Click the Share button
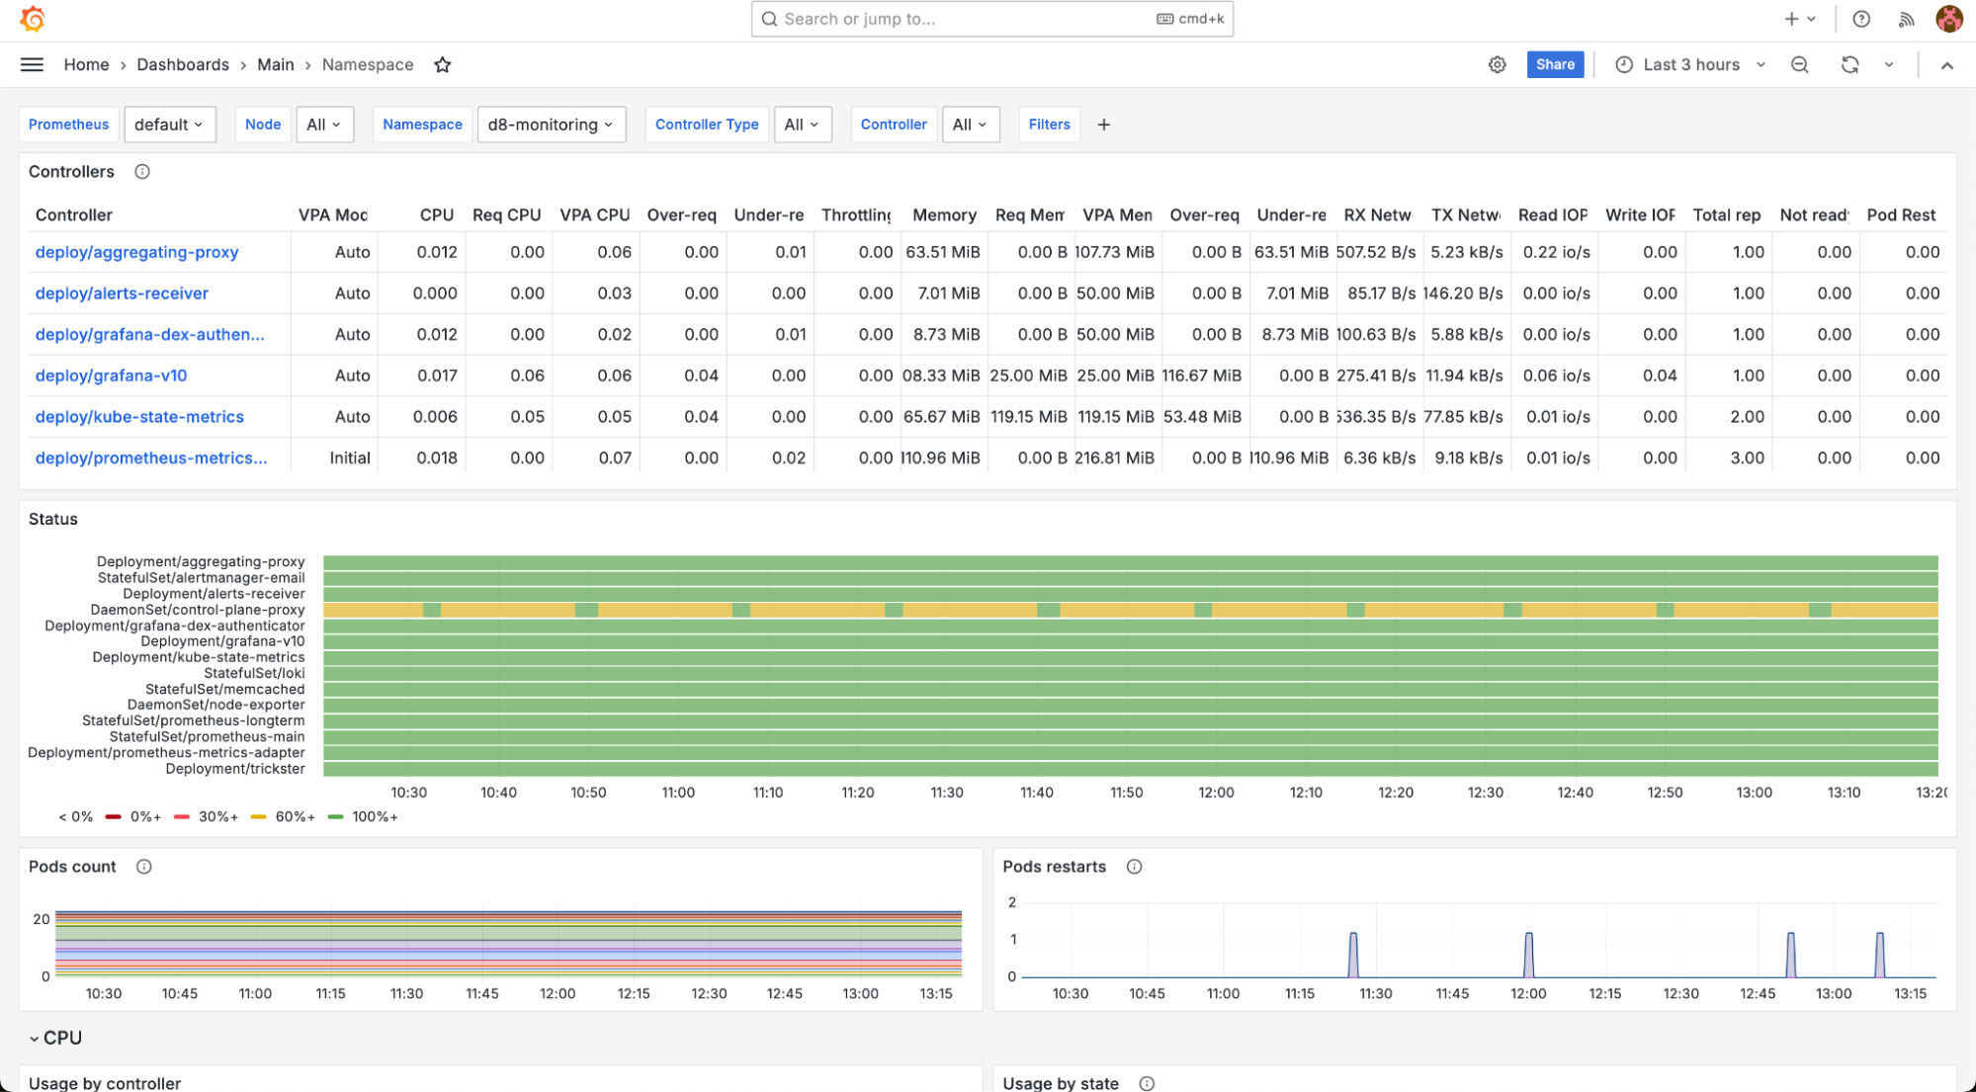 (x=1555, y=64)
